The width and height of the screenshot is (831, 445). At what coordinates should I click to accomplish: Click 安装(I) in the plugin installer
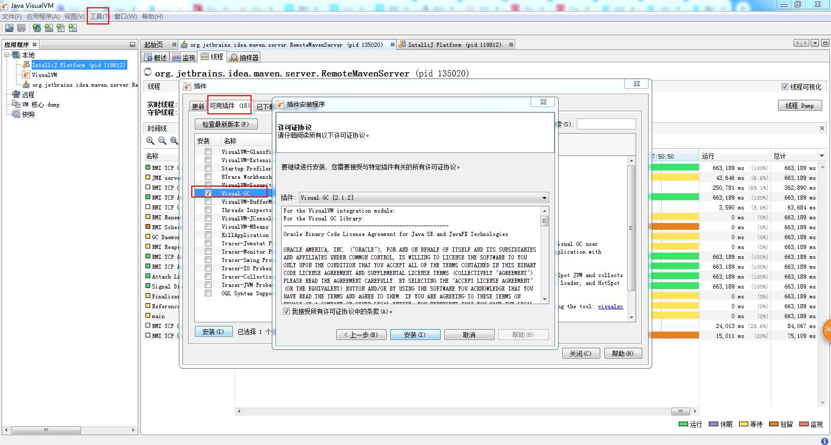(x=415, y=335)
